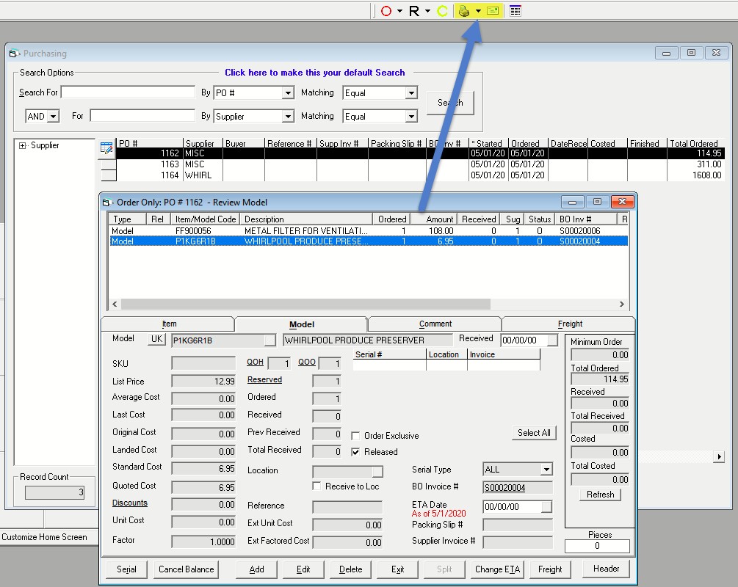
Task: Uncheck the Released checkbox
Action: click(356, 452)
